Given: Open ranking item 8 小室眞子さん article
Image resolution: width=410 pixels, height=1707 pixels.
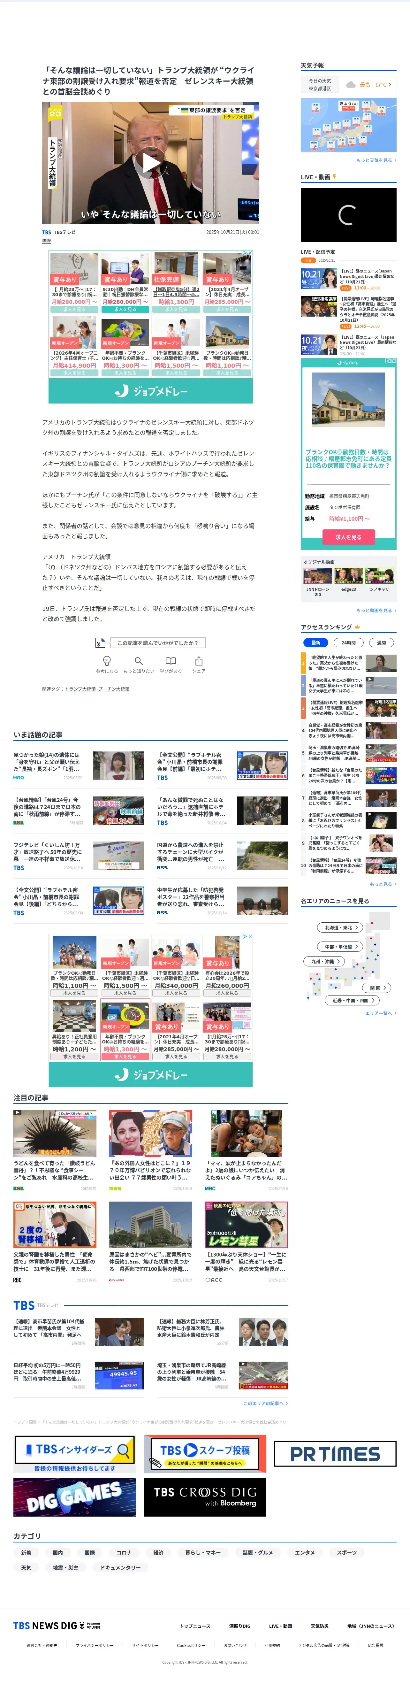Looking at the screenshot, I should click(349, 820).
